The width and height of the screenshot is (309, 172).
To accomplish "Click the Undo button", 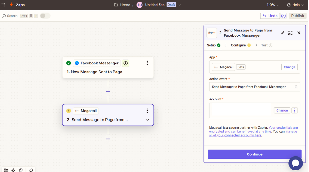I will tap(270, 16).
